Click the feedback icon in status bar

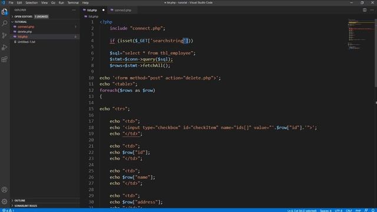tap(366, 210)
